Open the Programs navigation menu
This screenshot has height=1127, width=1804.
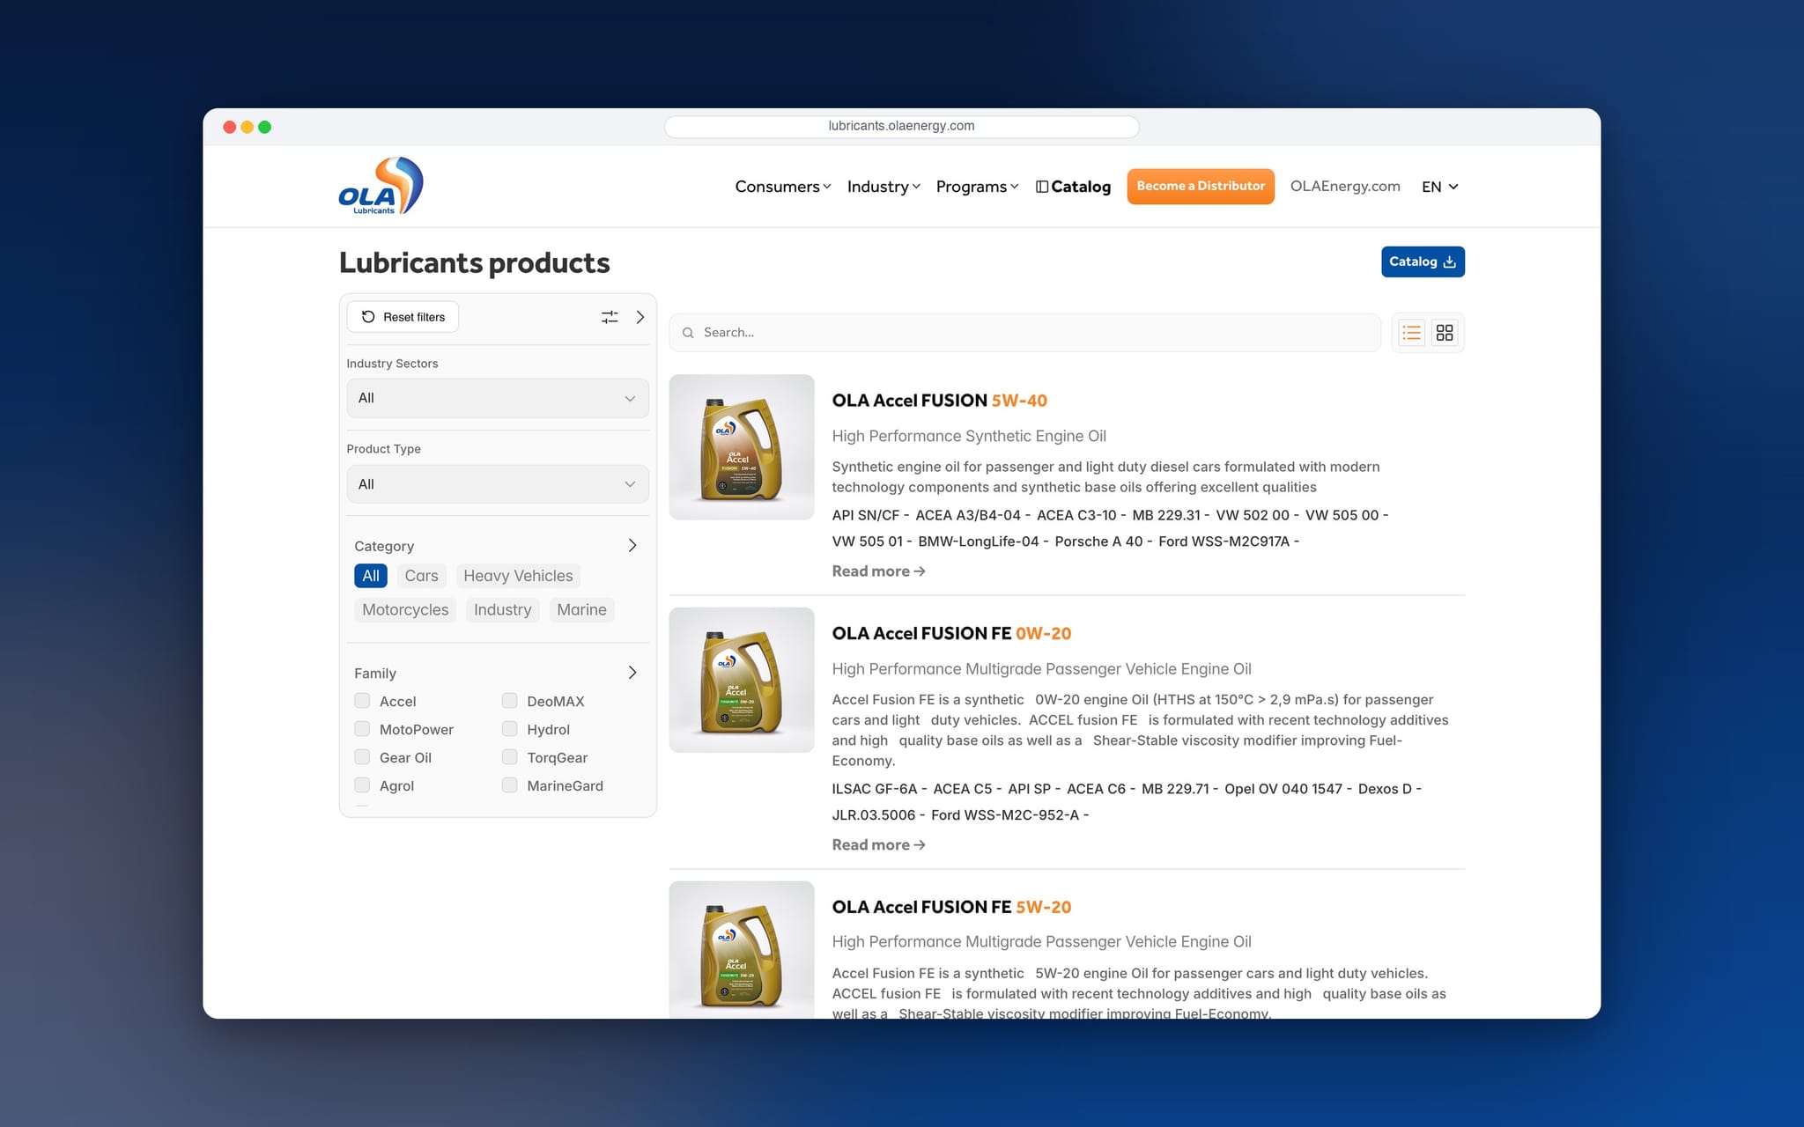coord(977,187)
